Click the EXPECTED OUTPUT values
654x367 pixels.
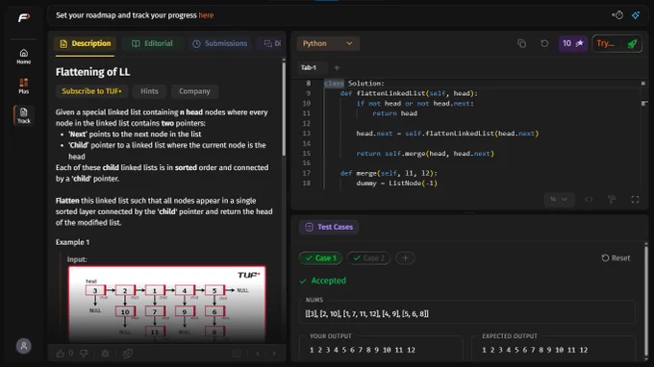535,350
